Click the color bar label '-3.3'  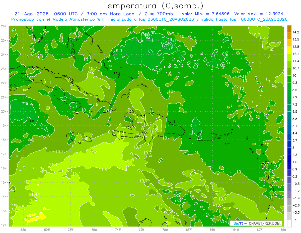296,213
